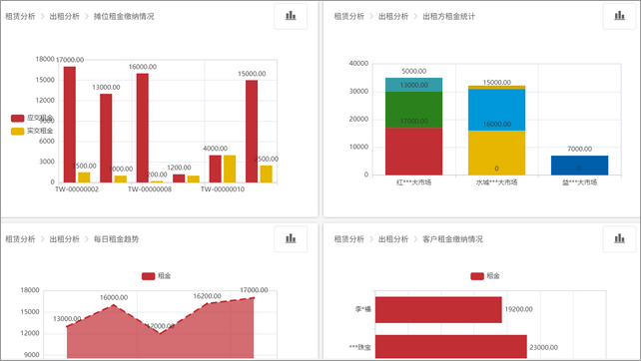The image size is (641, 361).
Task: Select the red bar labeled 17000.00
Action: click(x=70, y=125)
